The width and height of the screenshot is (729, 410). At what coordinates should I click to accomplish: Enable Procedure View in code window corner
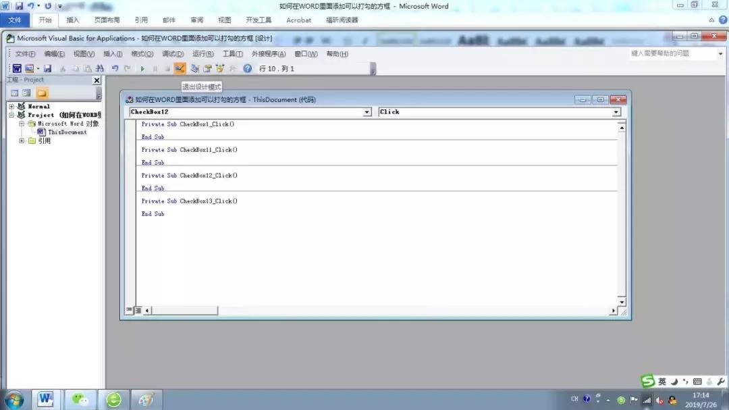coord(128,310)
